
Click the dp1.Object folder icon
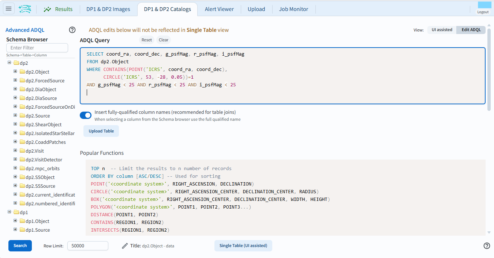(22, 221)
